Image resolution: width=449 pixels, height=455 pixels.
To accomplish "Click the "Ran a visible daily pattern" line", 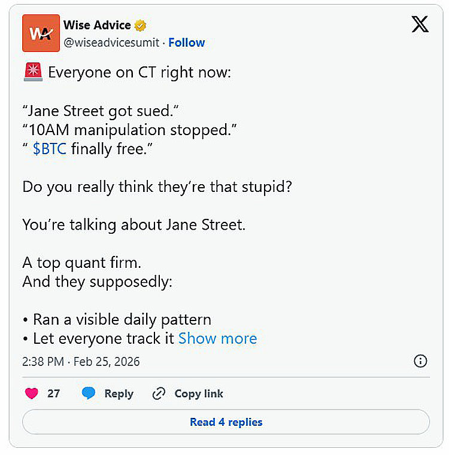I will pyautogui.click(x=122, y=319).
